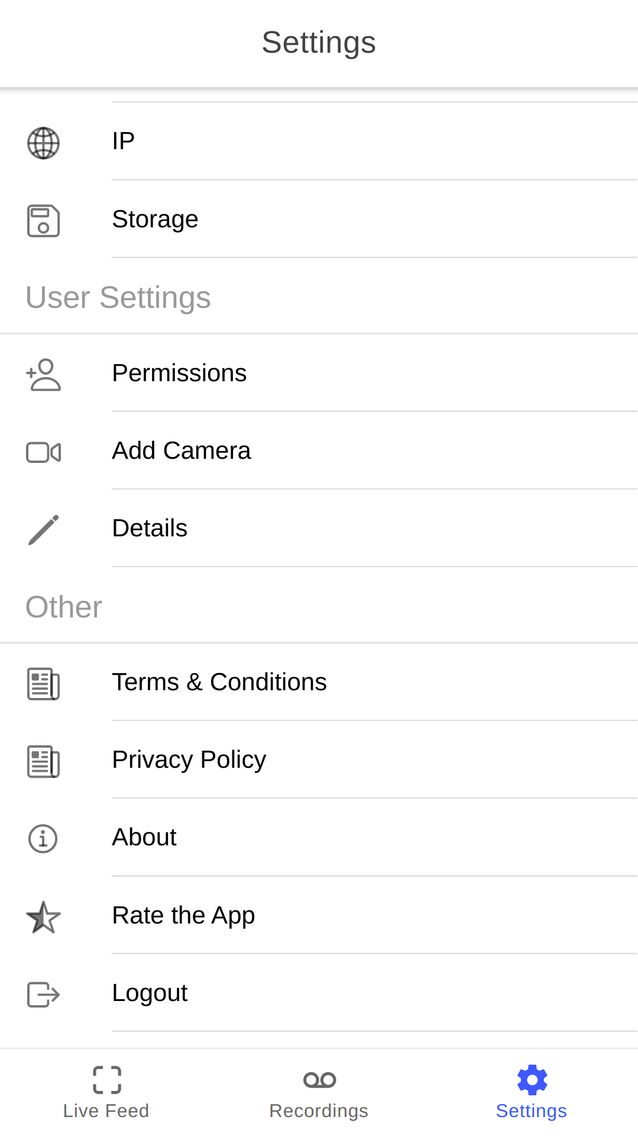
Task: Tap the Logout label
Action: (150, 993)
